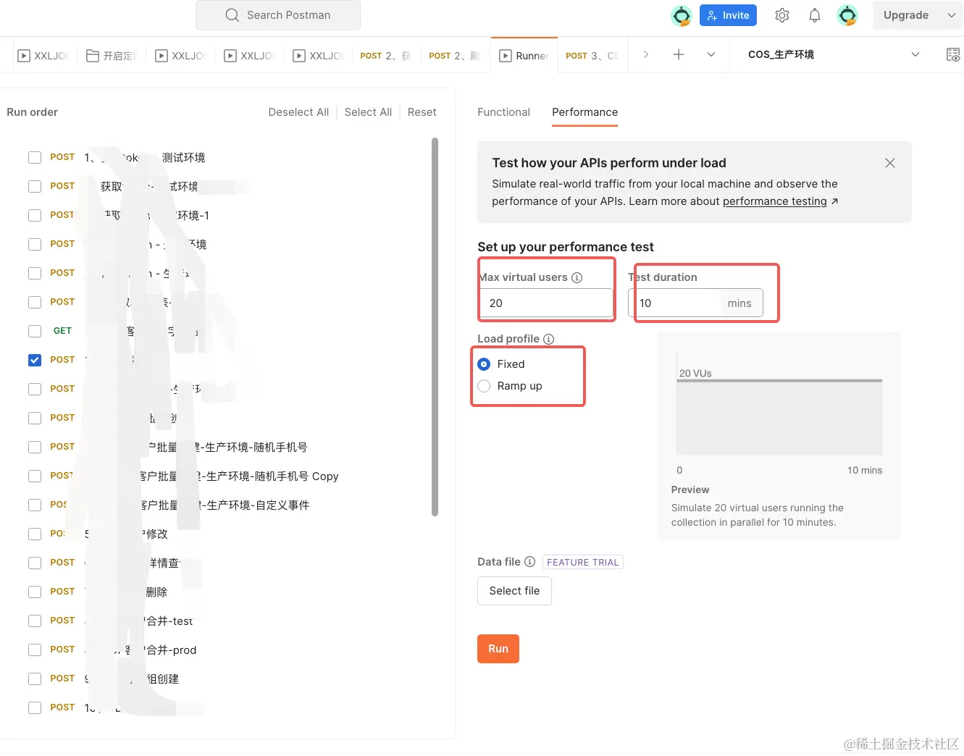Tick the checkbox for the 组创建 request
Screen dimensions: 964x756
[x=35, y=679]
